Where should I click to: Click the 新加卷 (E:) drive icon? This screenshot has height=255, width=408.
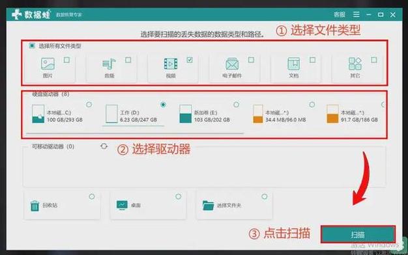click(x=186, y=114)
